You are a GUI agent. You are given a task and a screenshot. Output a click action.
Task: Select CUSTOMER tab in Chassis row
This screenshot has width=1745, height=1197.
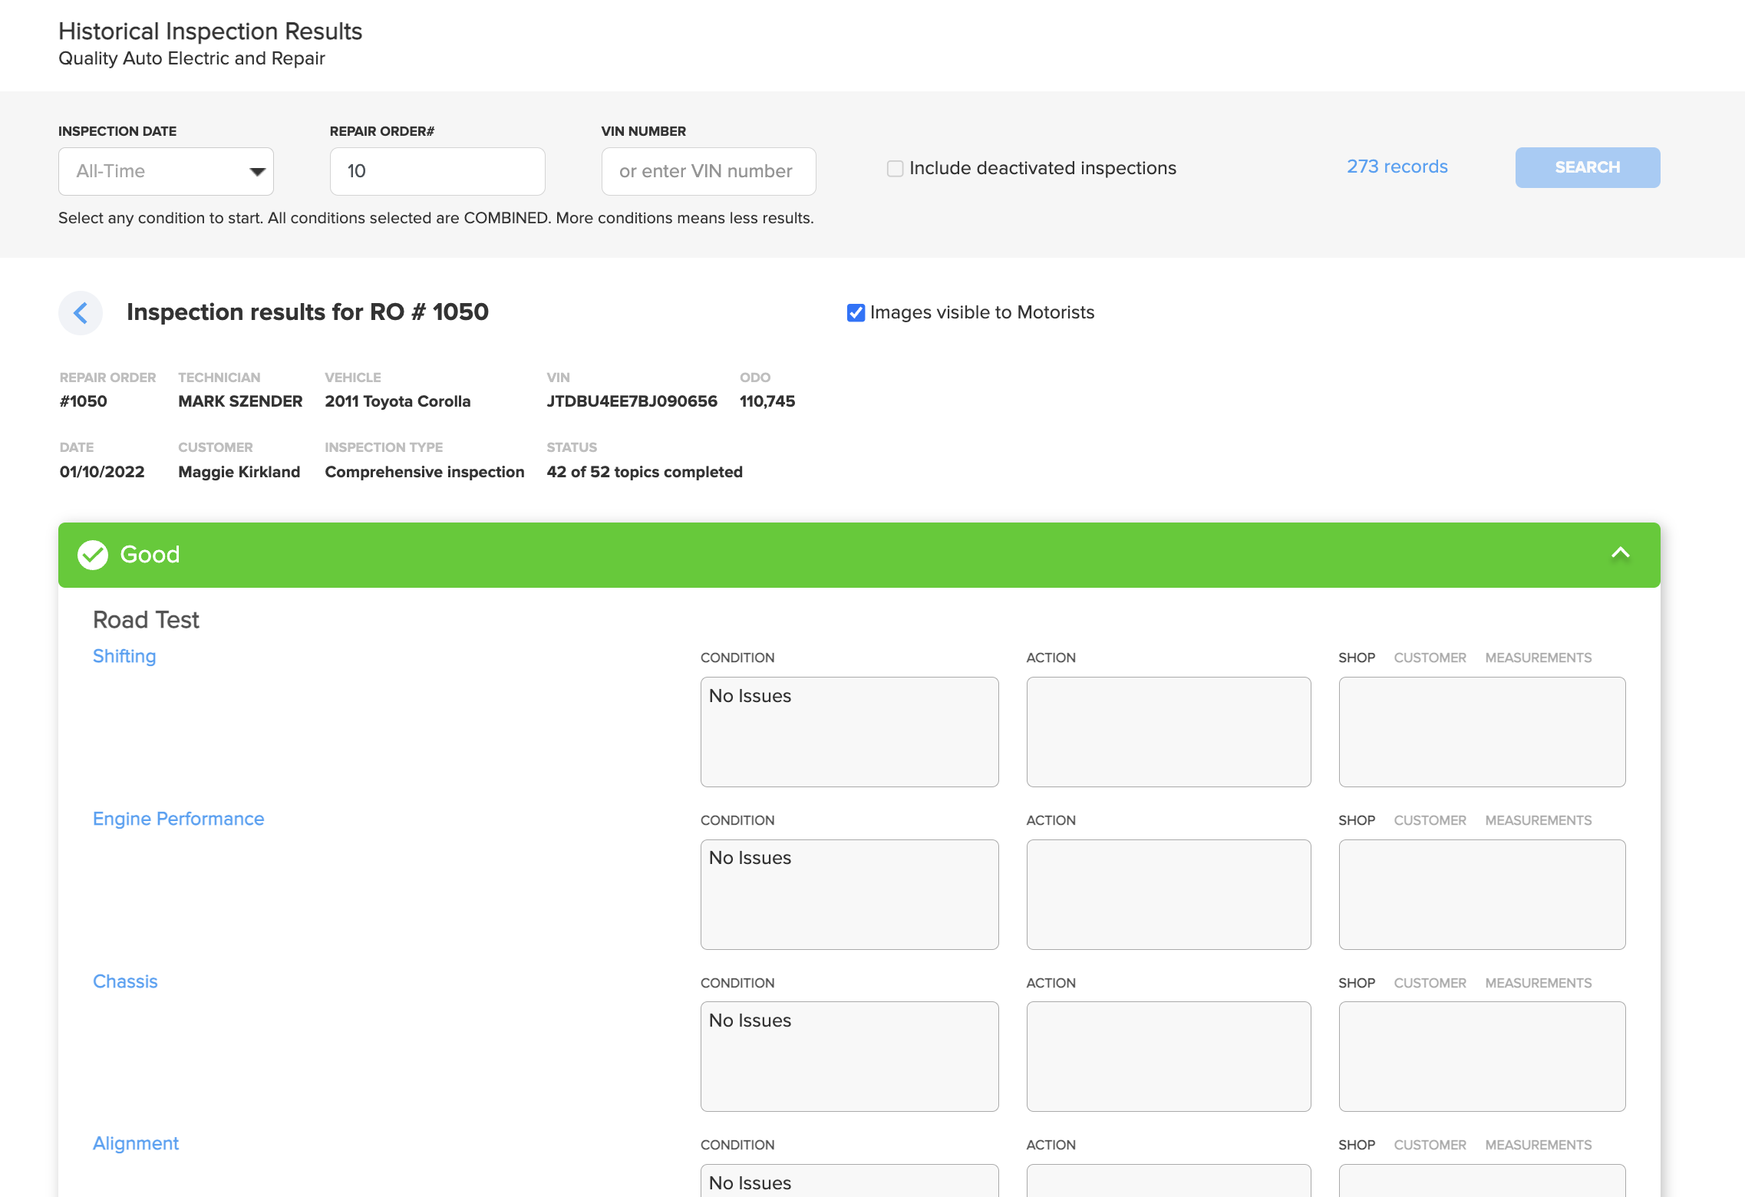(1430, 983)
